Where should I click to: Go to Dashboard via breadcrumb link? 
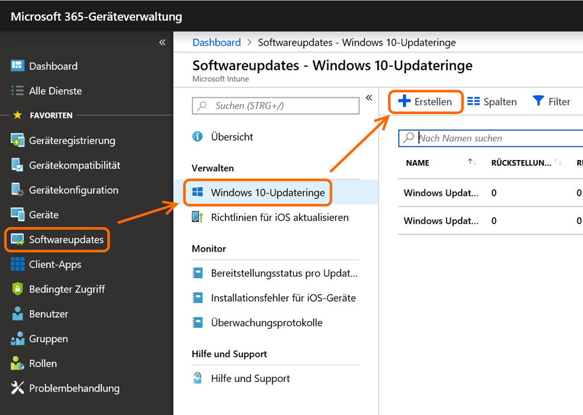point(216,43)
